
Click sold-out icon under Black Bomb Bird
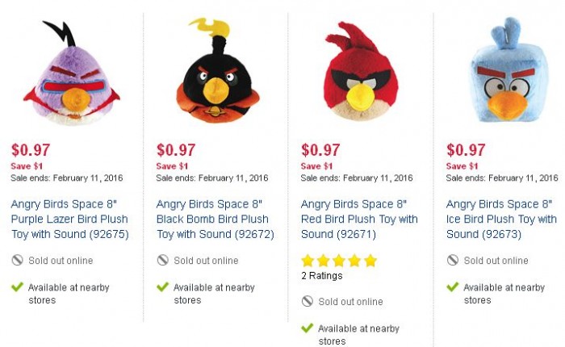163,260
